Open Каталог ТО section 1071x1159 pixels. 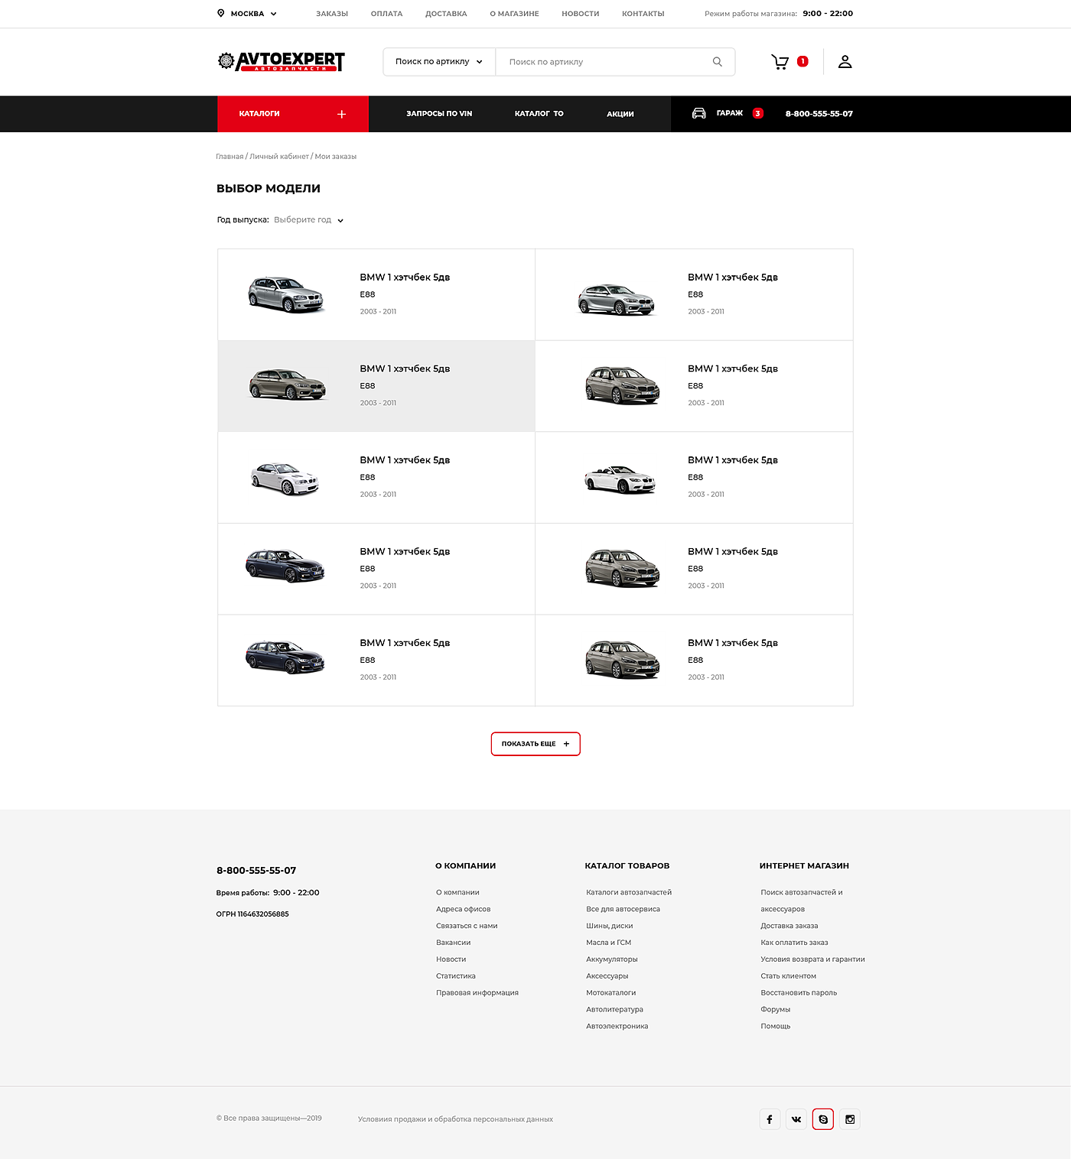pos(539,114)
